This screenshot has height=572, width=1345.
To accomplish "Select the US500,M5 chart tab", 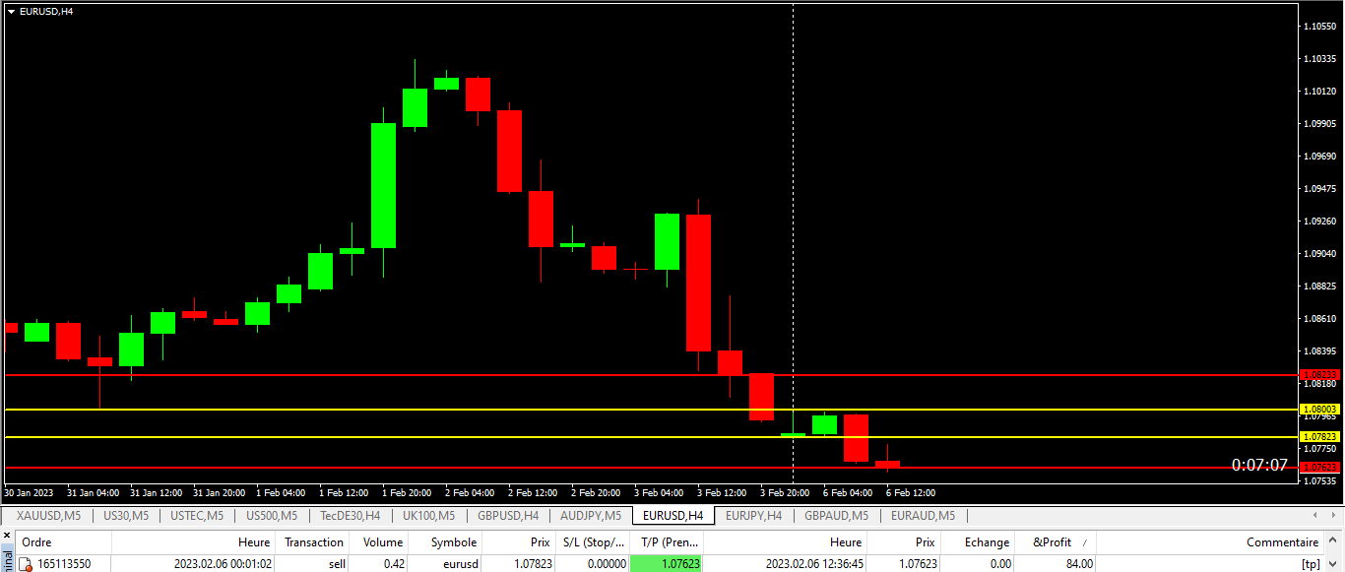I will pos(272,515).
